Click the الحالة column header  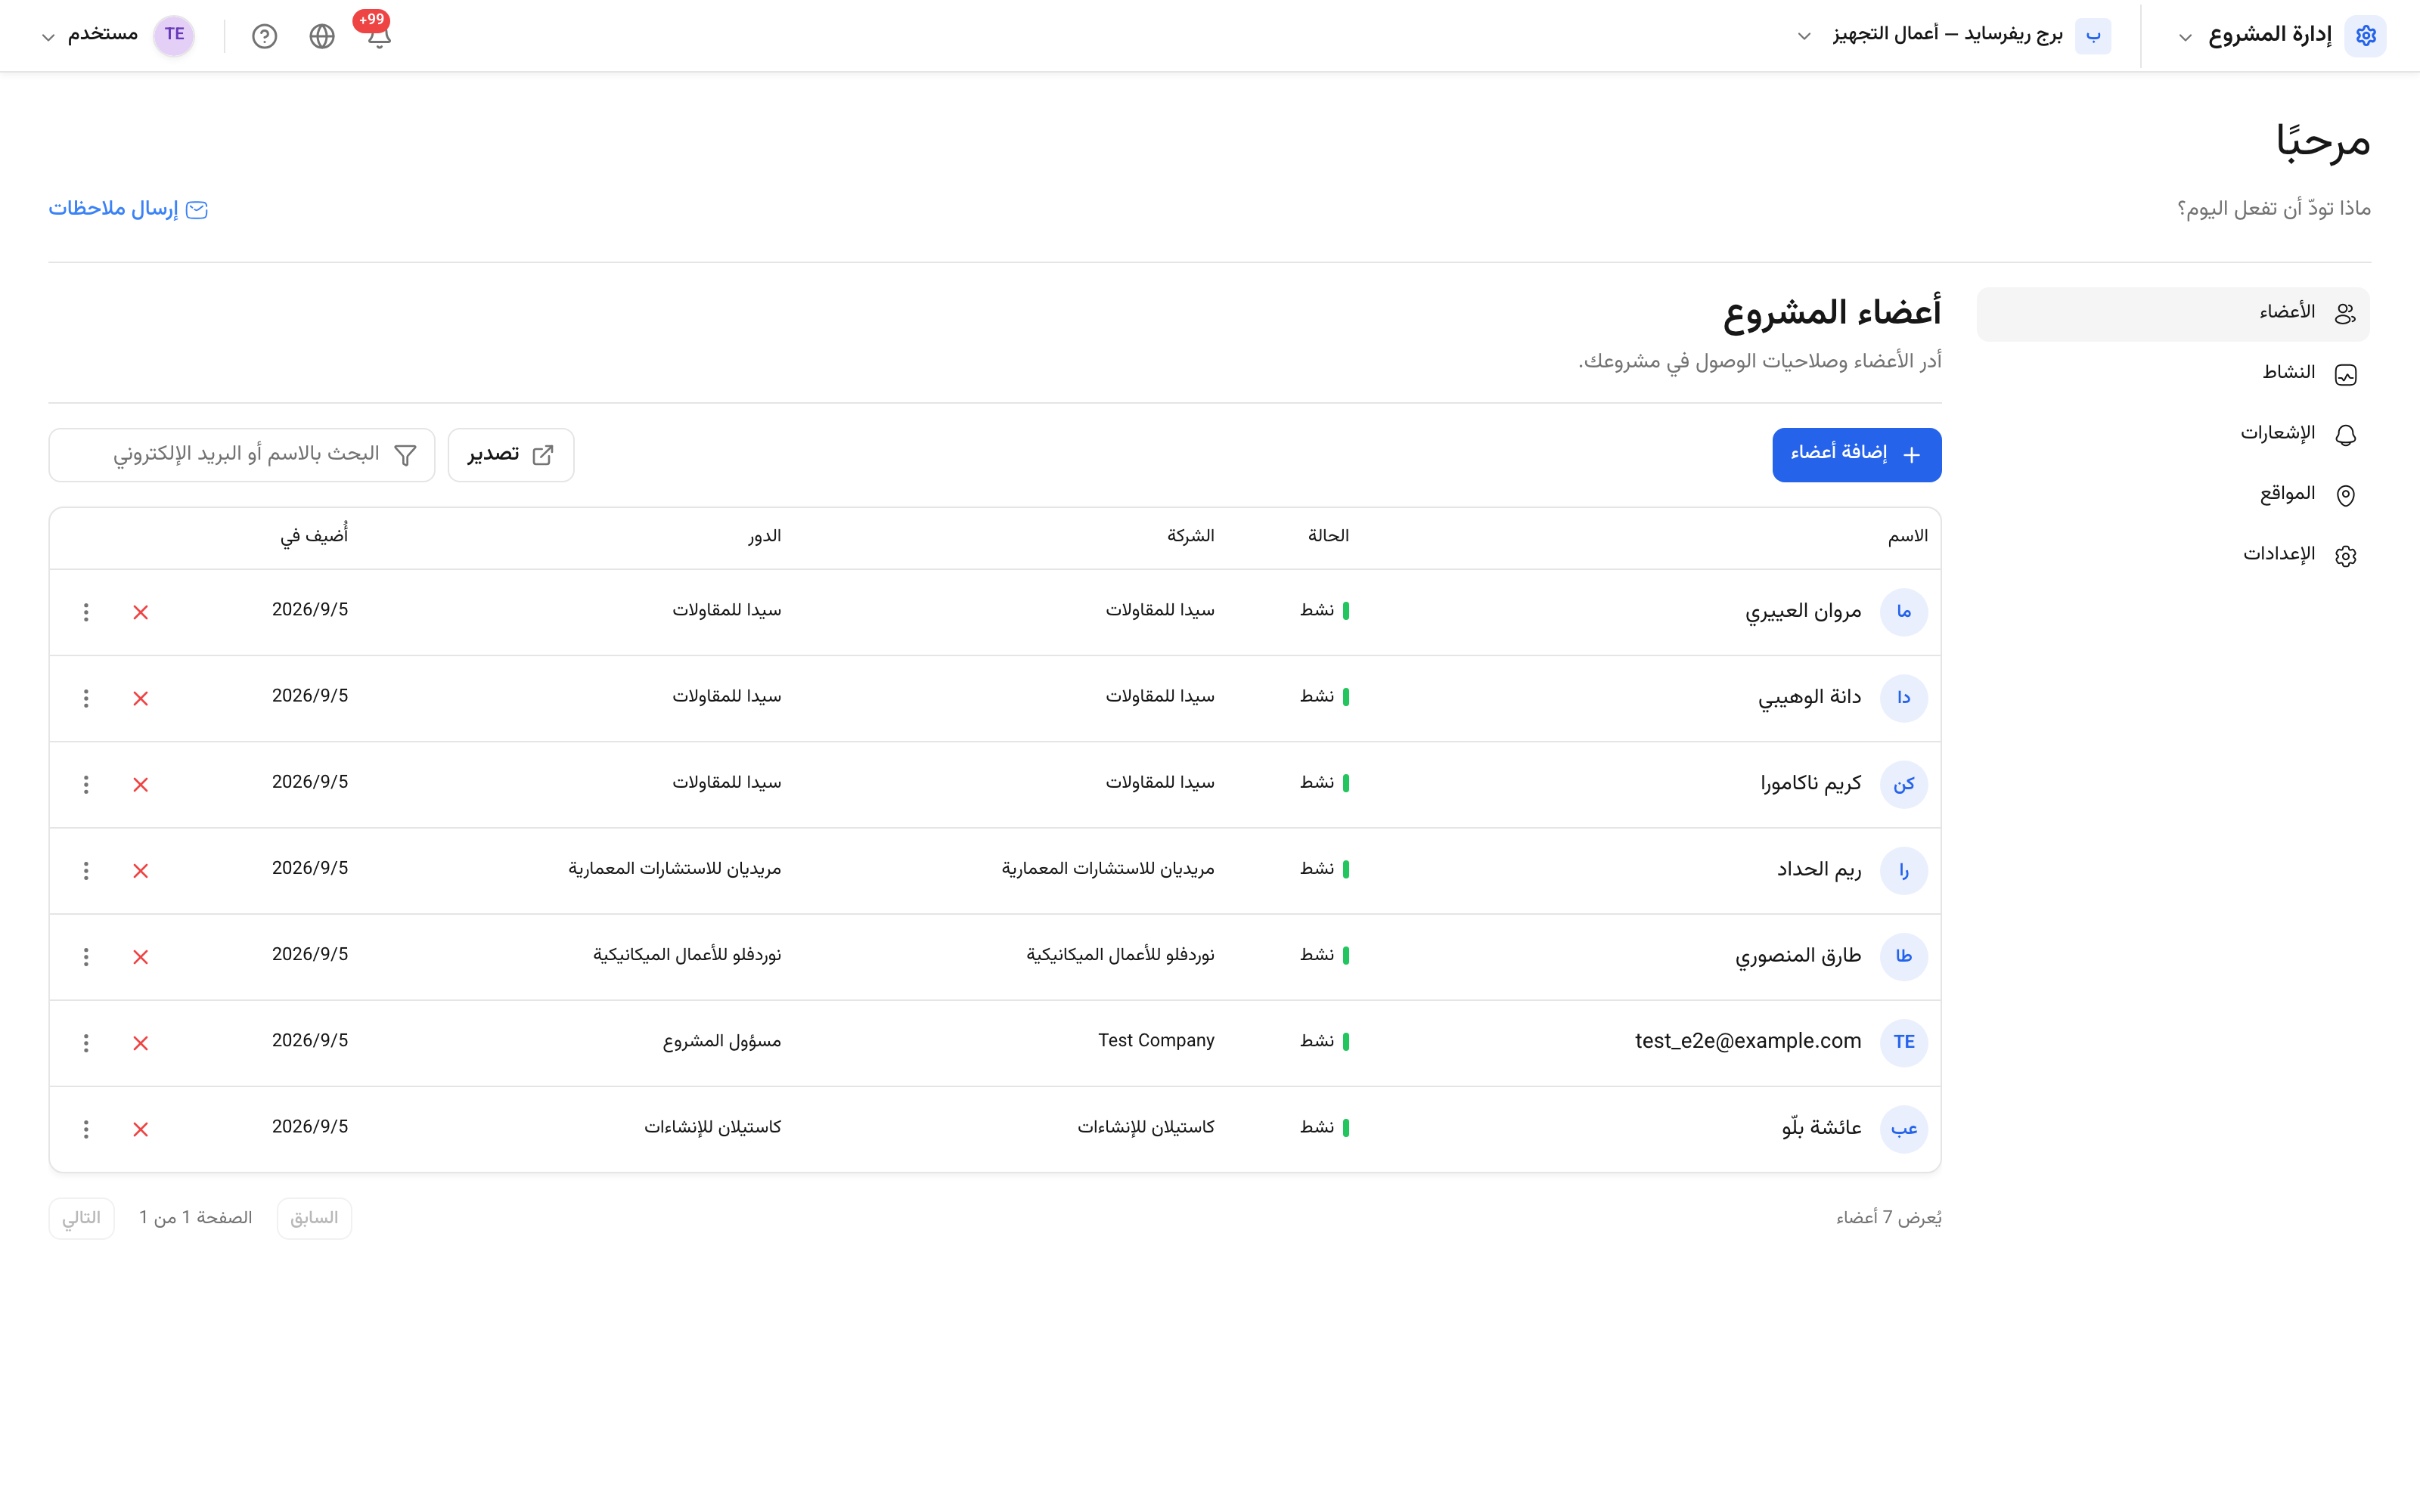pos(1328,536)
